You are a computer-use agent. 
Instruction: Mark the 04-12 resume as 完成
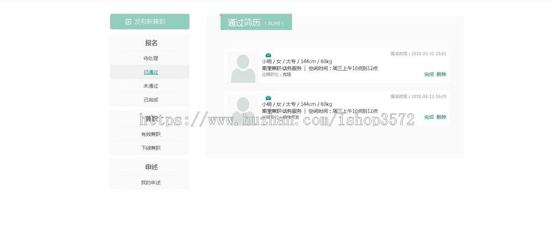[429, 117]
